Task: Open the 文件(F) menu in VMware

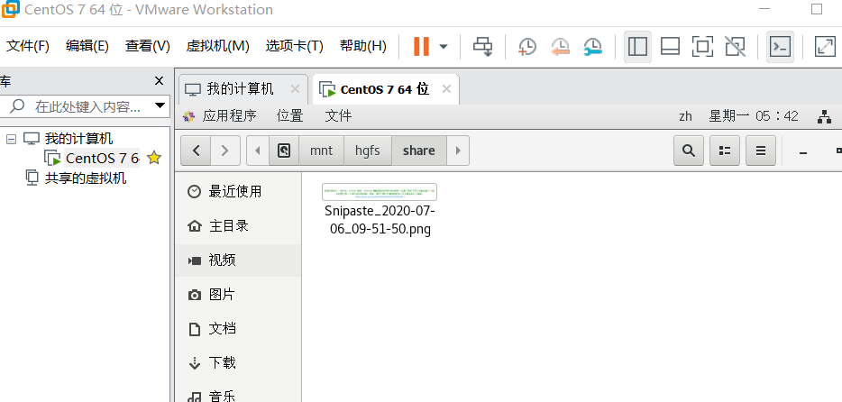Action: [28, 46]
